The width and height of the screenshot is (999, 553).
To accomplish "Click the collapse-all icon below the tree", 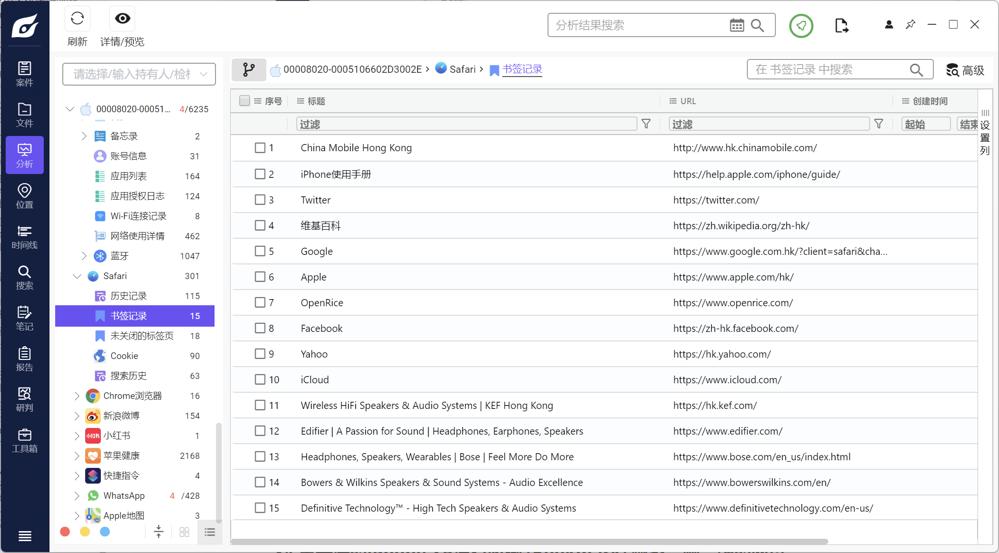I will point(159,532).
